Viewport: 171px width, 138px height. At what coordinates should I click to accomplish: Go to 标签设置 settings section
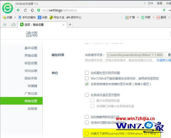tap(31, 63)
